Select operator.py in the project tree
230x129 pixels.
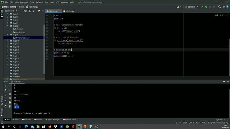(x=20, y=32)
